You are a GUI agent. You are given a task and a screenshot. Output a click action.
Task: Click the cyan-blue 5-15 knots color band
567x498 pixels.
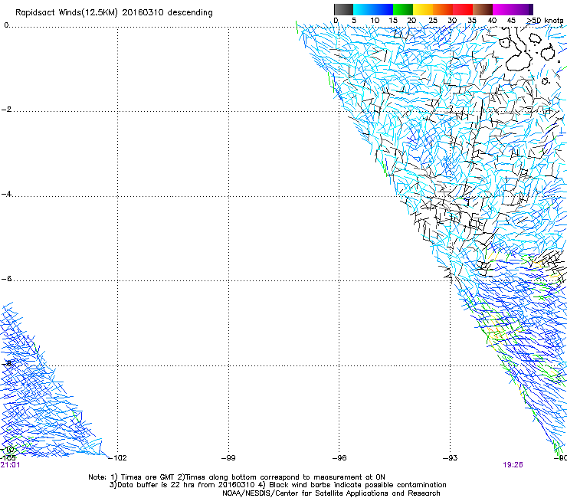pos(373,9)
